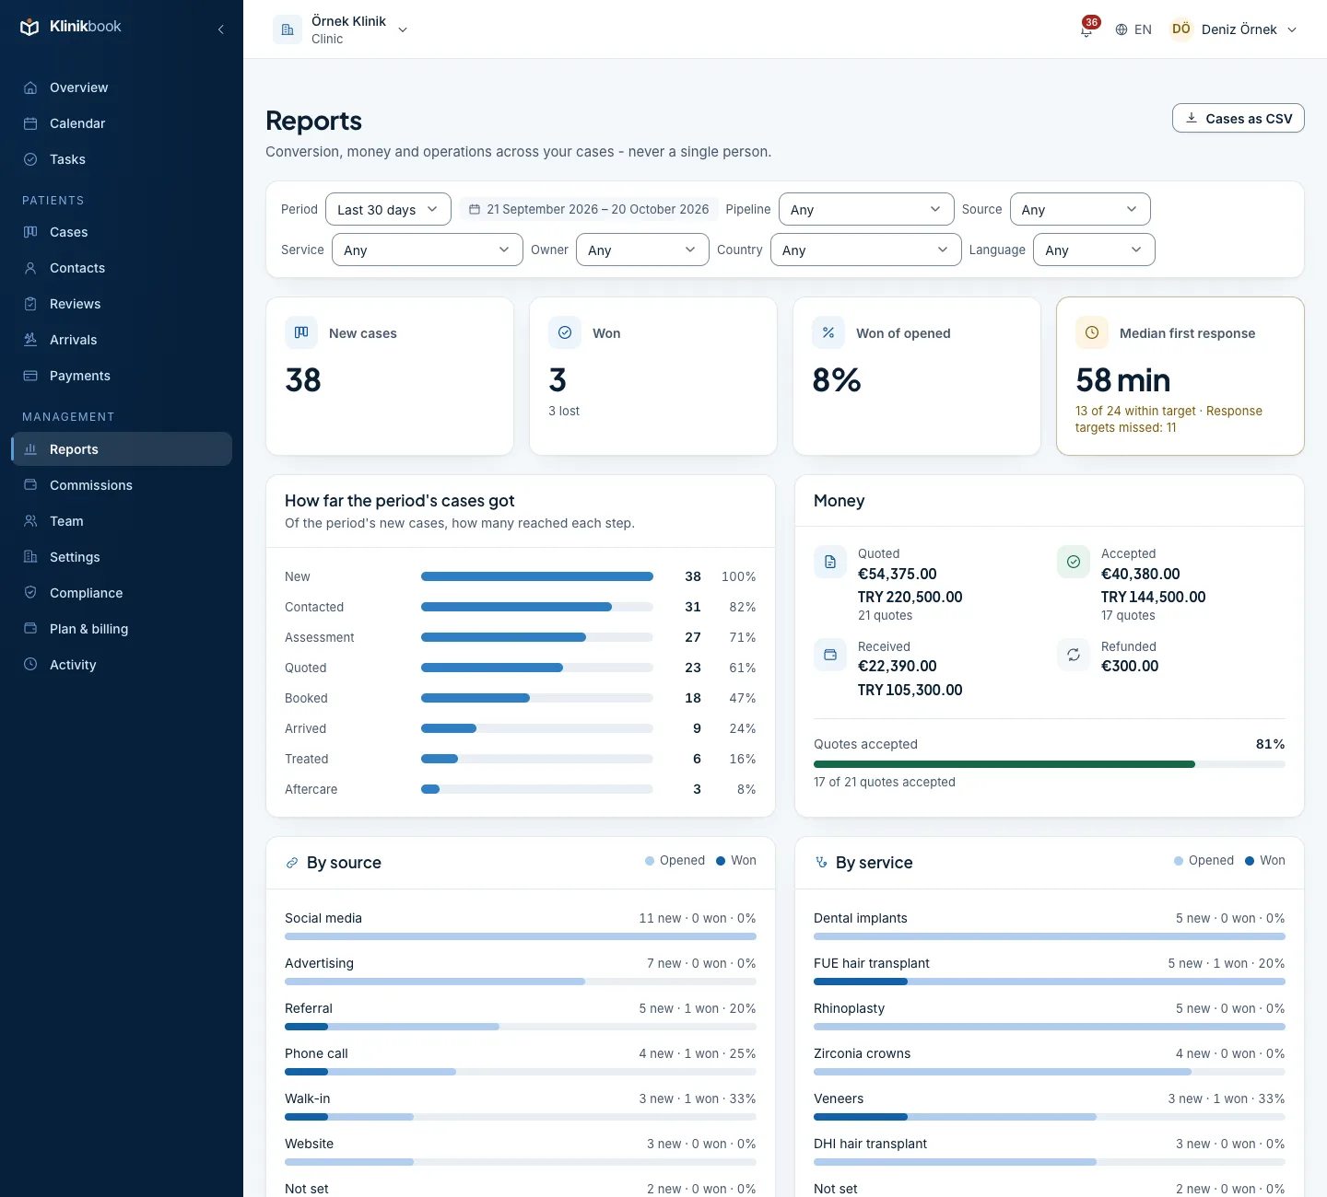Click the Tasks checkmark icon

pos(30,159)
